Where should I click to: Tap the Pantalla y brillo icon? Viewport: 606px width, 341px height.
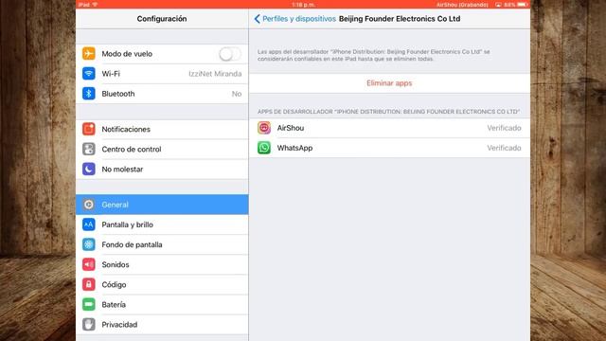click(88, 224)
